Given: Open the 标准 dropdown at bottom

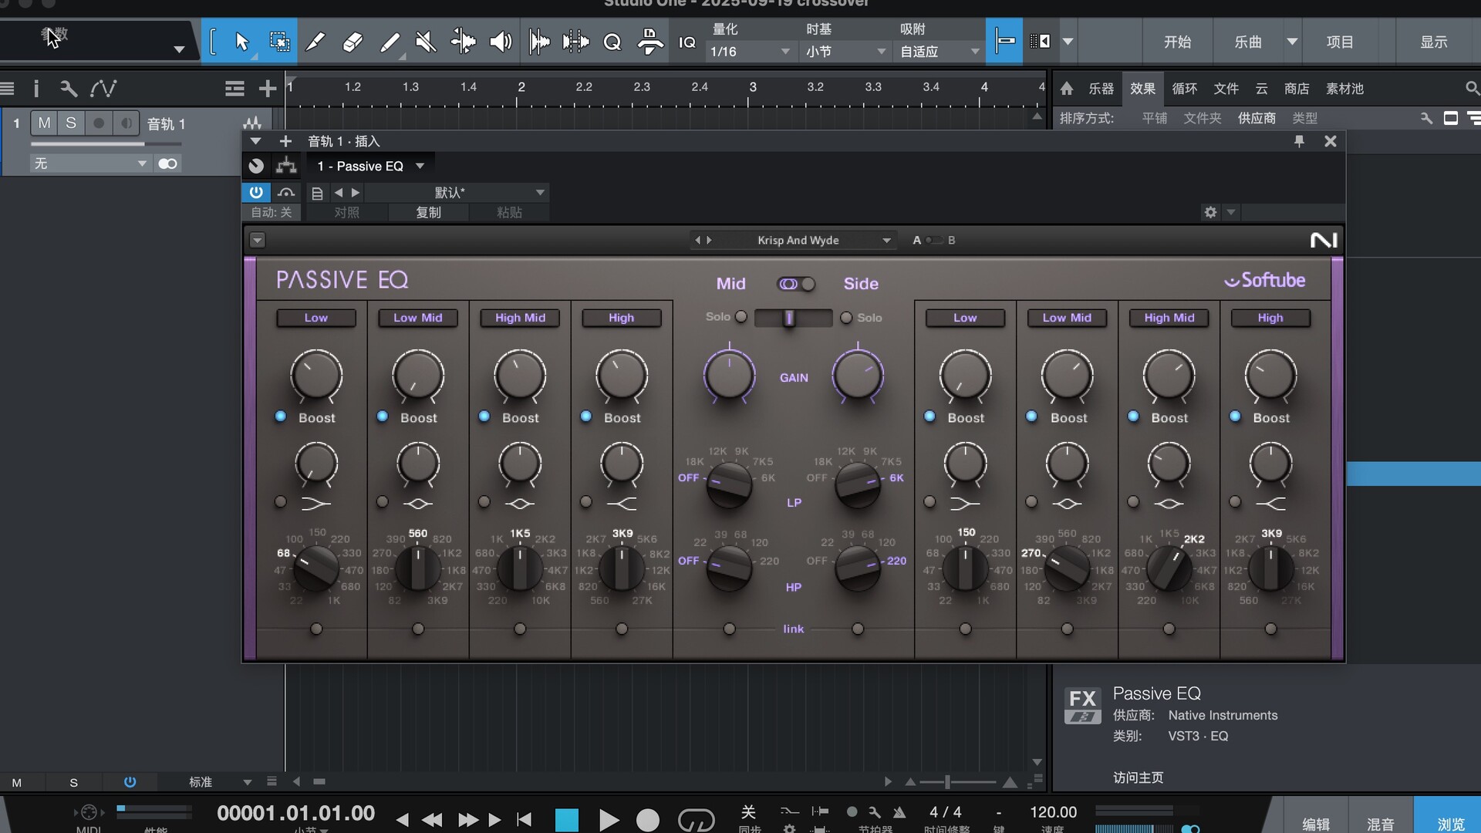Looking at the screenshot, I should [x=221, y=782].
